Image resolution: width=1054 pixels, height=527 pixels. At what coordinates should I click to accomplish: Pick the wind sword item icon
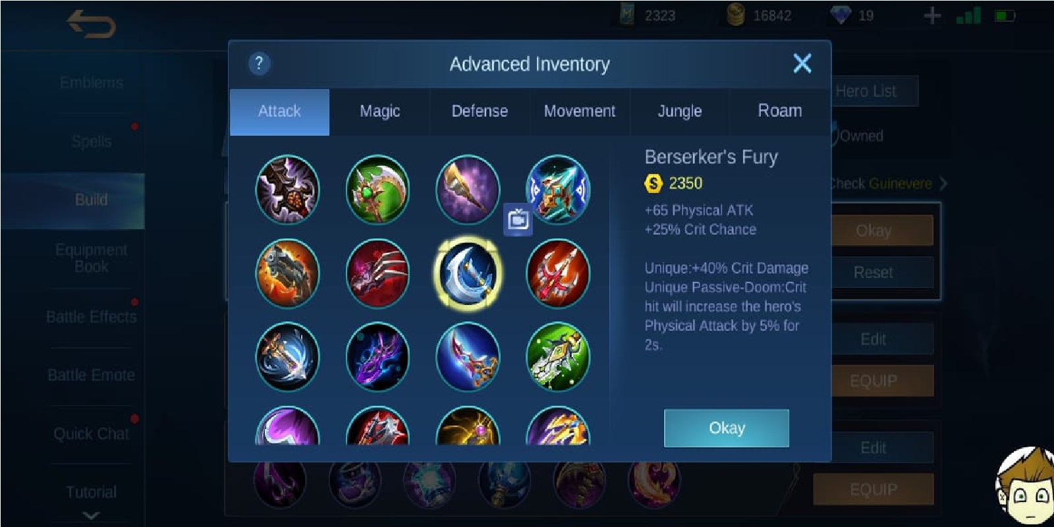pyautogui.click(x=287, y=356)
